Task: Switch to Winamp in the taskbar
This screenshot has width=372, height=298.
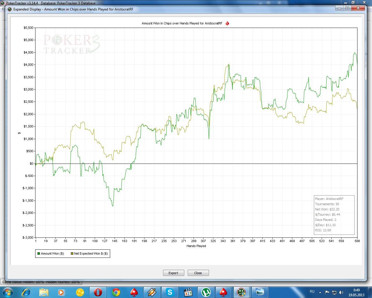Action: pyautogui.click(x=152, y=292)
